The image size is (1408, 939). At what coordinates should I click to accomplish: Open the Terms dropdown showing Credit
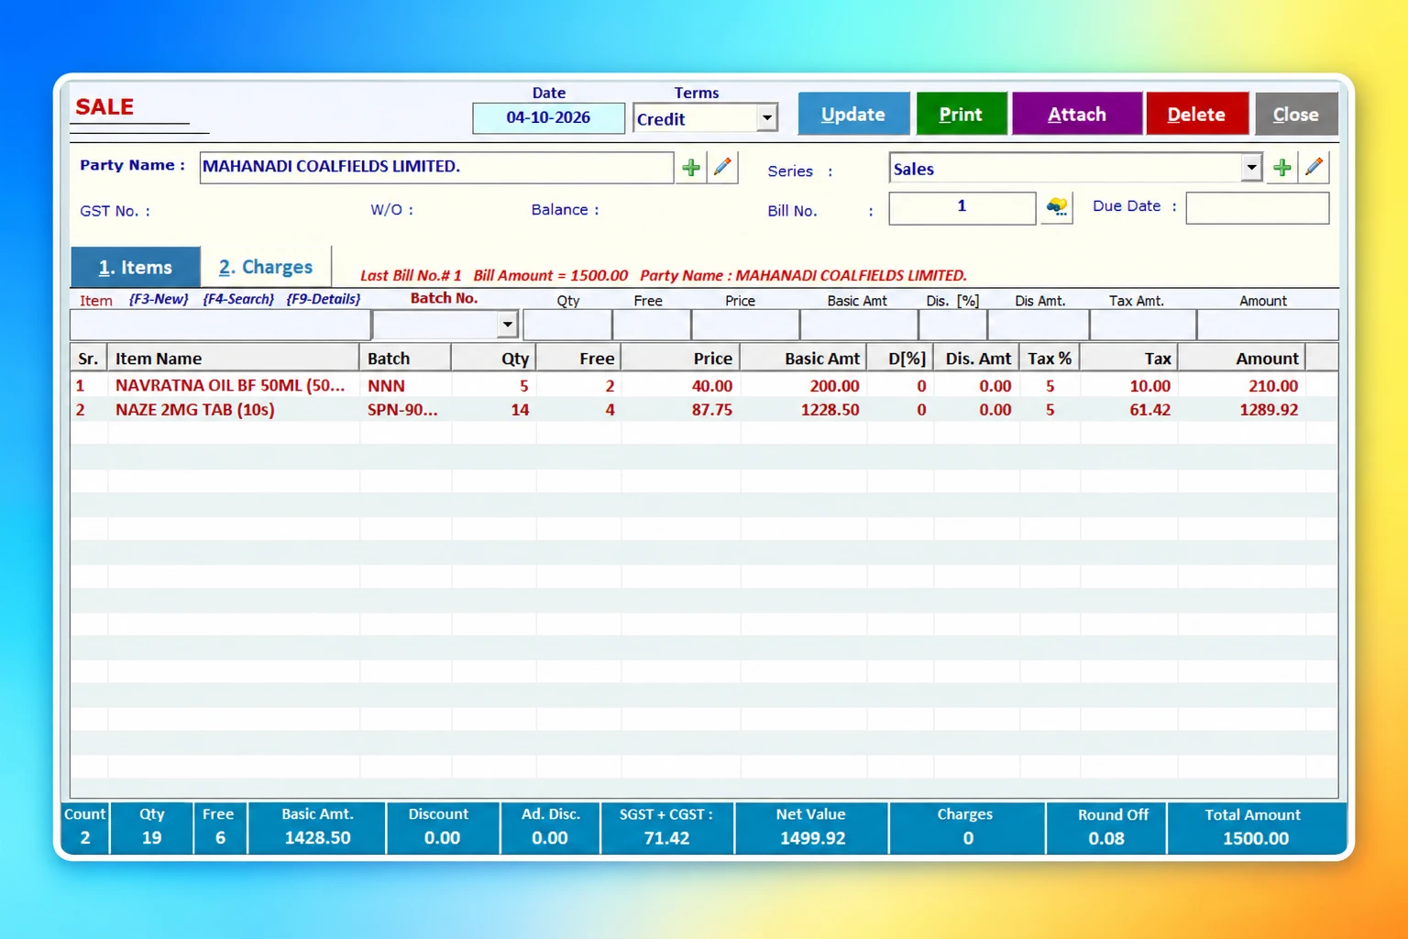[x=767, y=118]
